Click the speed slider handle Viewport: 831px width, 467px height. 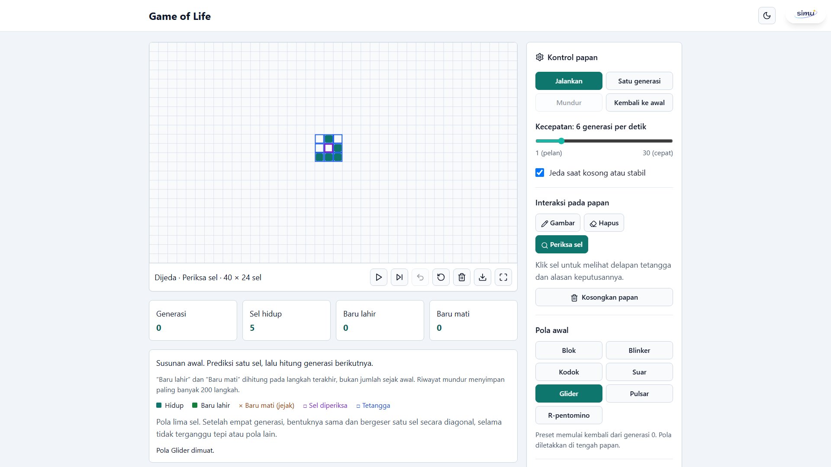pos(561,141)
